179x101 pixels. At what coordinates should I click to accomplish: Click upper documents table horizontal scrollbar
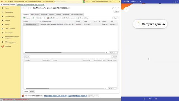point(43,52)
